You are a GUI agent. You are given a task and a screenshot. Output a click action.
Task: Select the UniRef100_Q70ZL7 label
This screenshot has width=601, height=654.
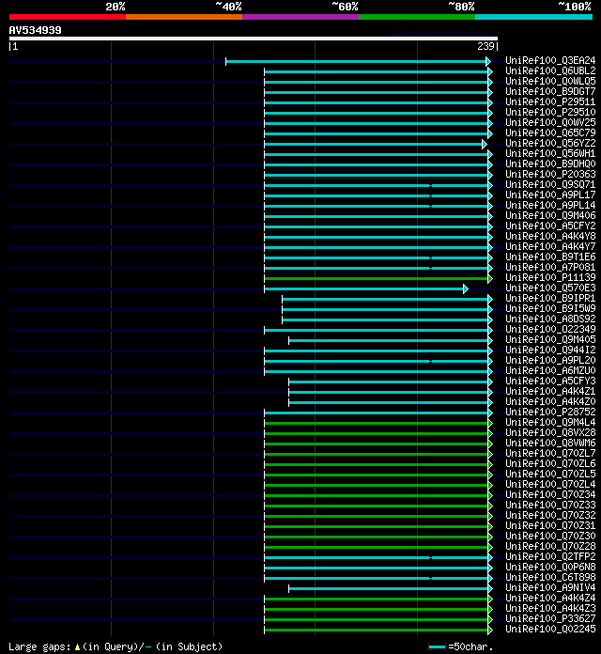coord(550,453)
